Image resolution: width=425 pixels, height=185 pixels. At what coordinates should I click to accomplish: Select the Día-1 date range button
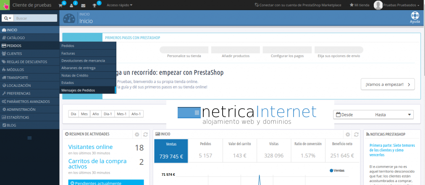(108, 114)
